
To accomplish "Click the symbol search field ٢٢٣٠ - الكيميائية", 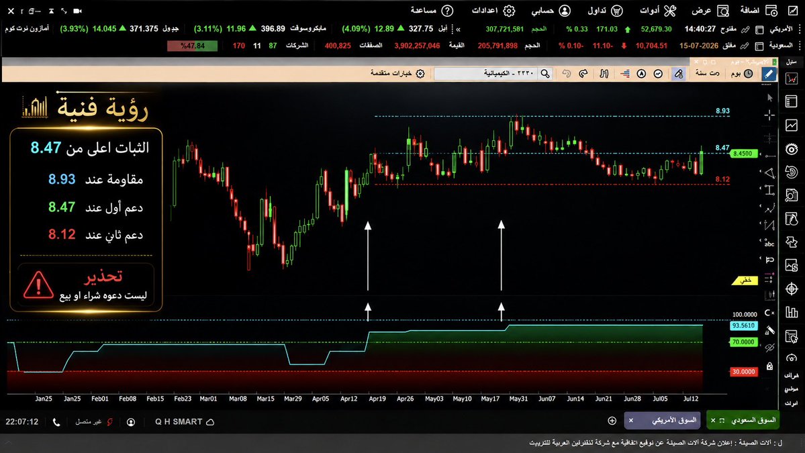I will (x=487, y=74).
